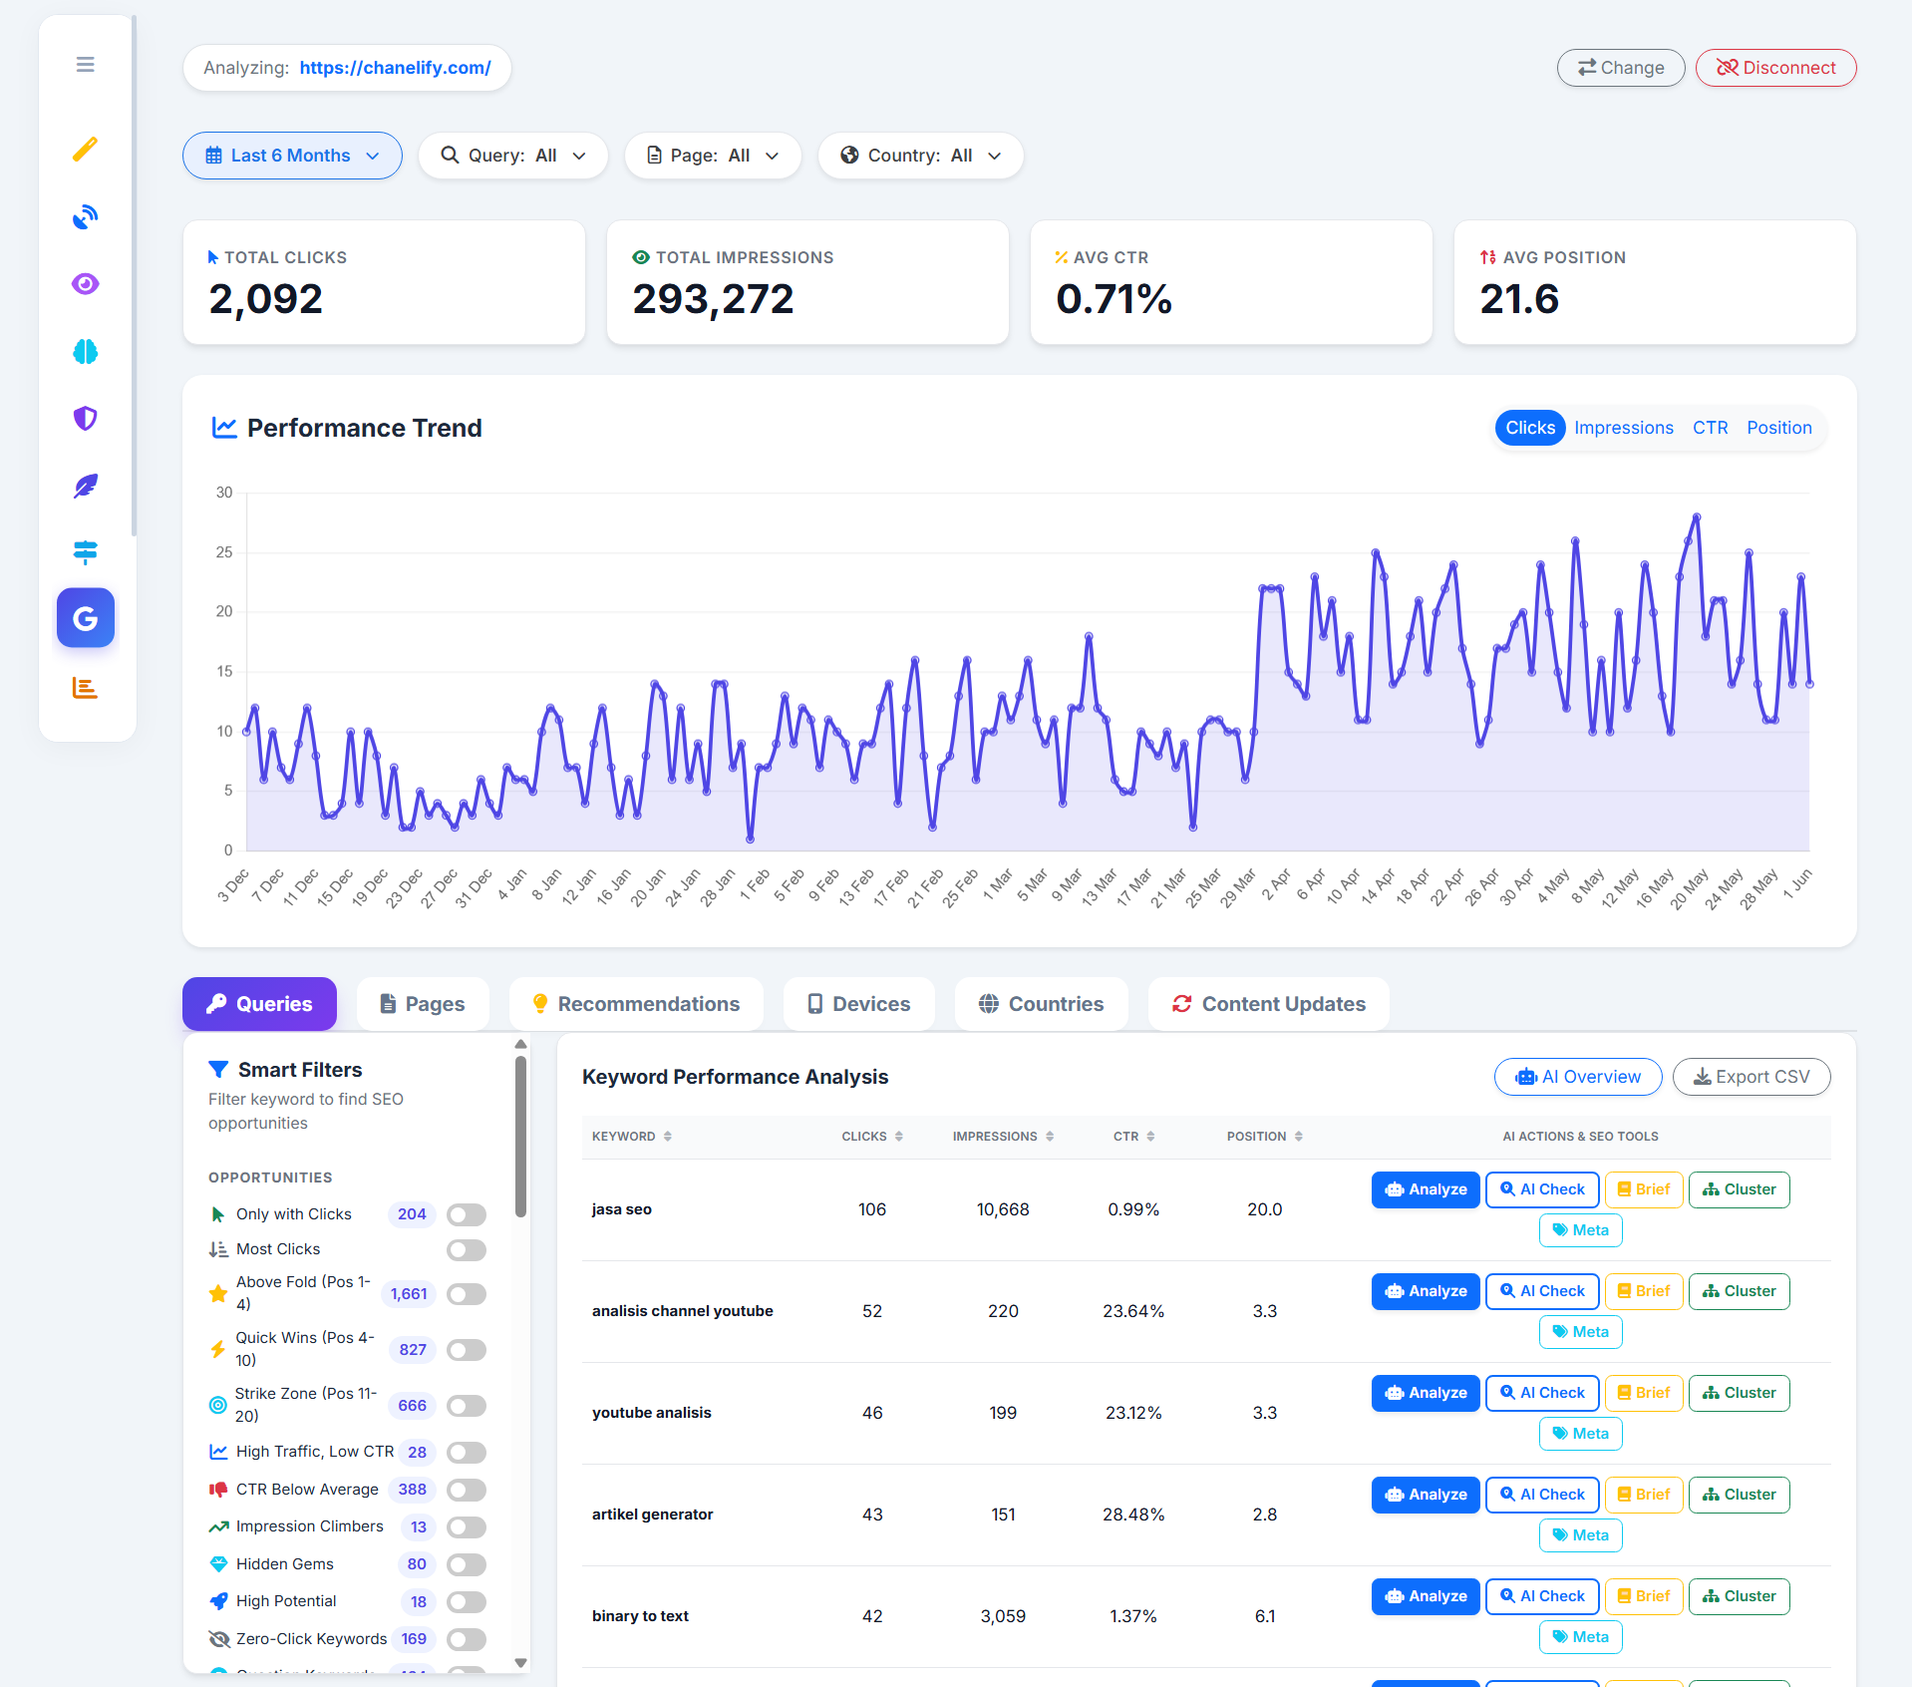The height and width of the screenshot is (1687, 1912).
Task: Select the Google G sidebar icon
Action: click(x=86, y=618)
